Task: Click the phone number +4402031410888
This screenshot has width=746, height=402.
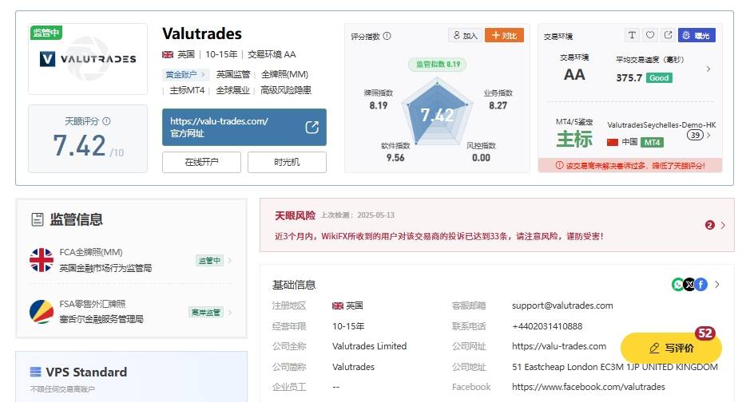Action: click(x=547, y=326)
